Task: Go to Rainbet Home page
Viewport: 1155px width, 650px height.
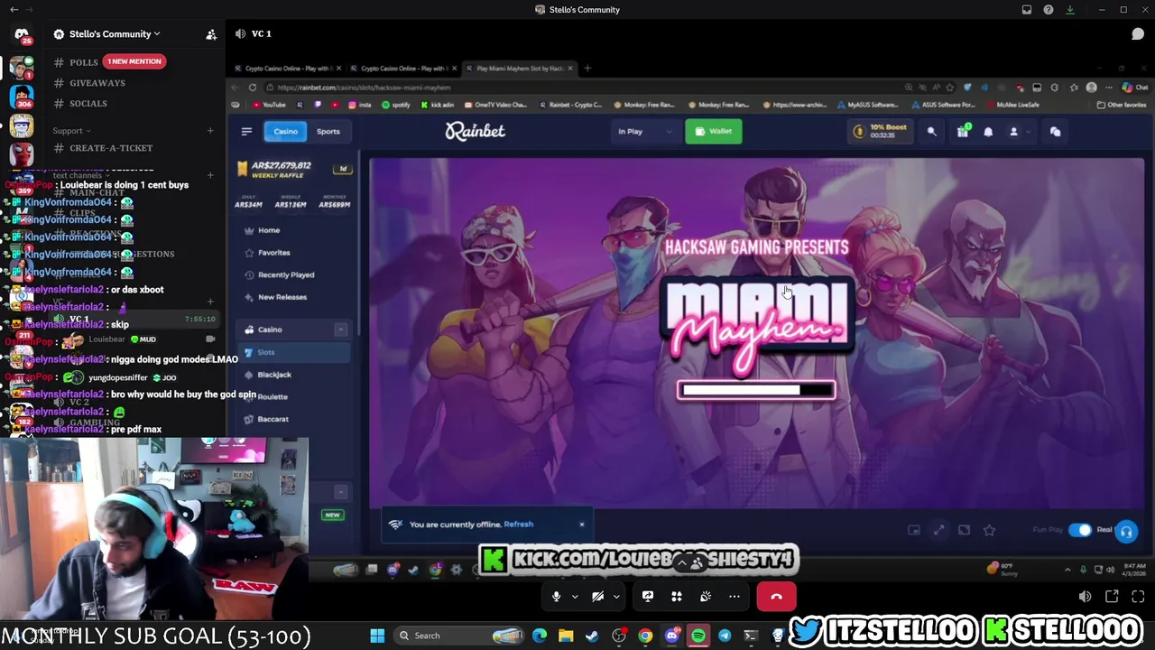Action: 268,230
